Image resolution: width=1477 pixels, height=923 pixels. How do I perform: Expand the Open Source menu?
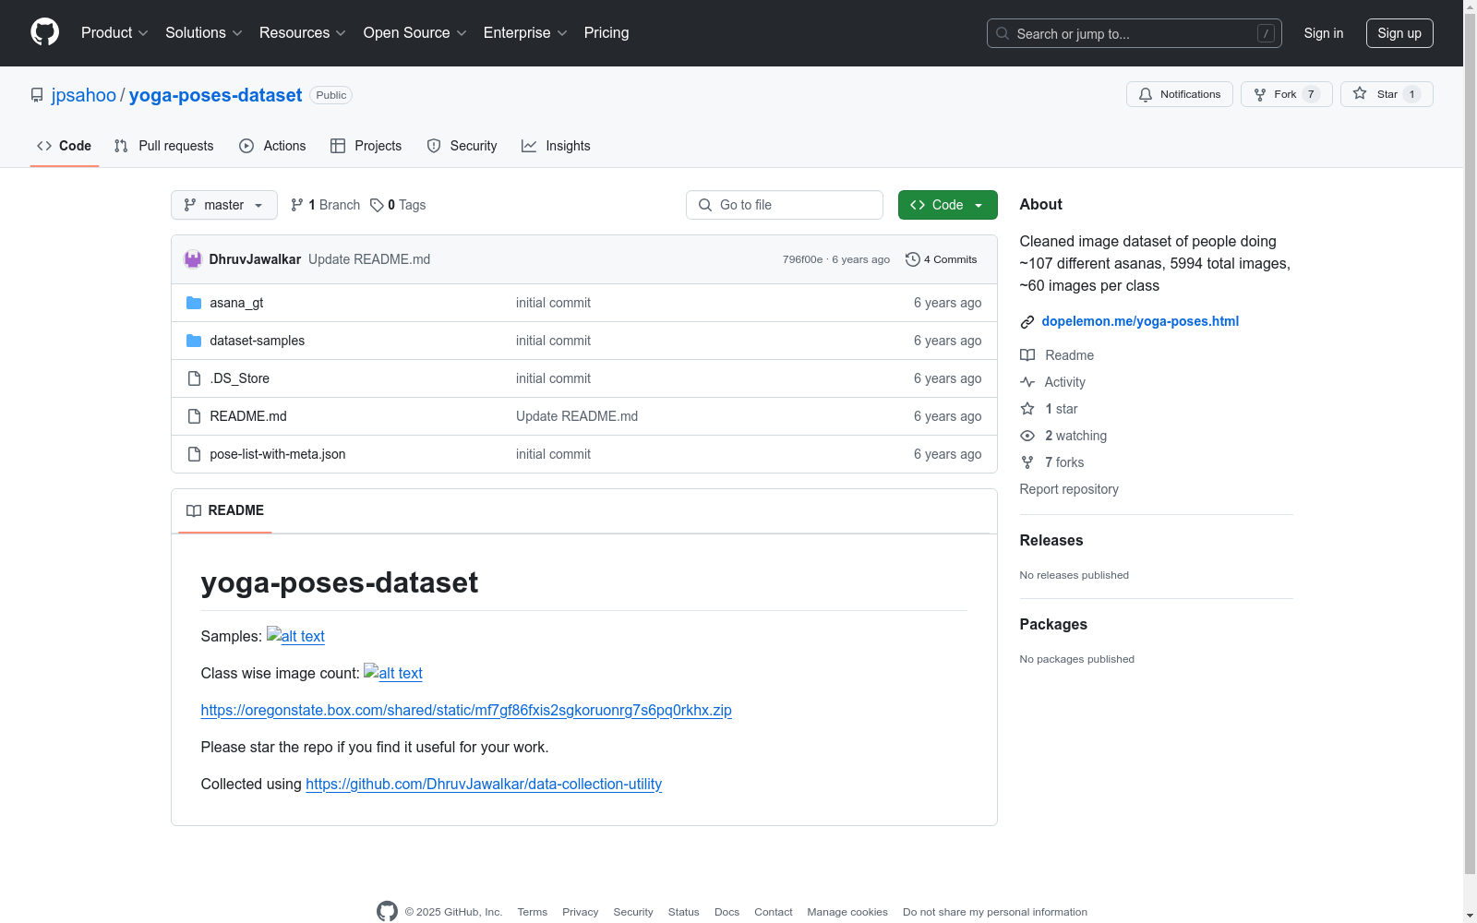pos(415,33)
